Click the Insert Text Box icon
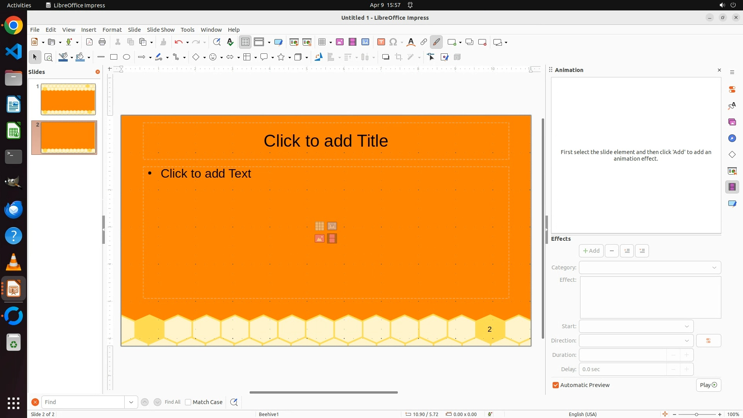Viewport: 743px width, 418px height. pyautogui.click(x=381, y=42)
